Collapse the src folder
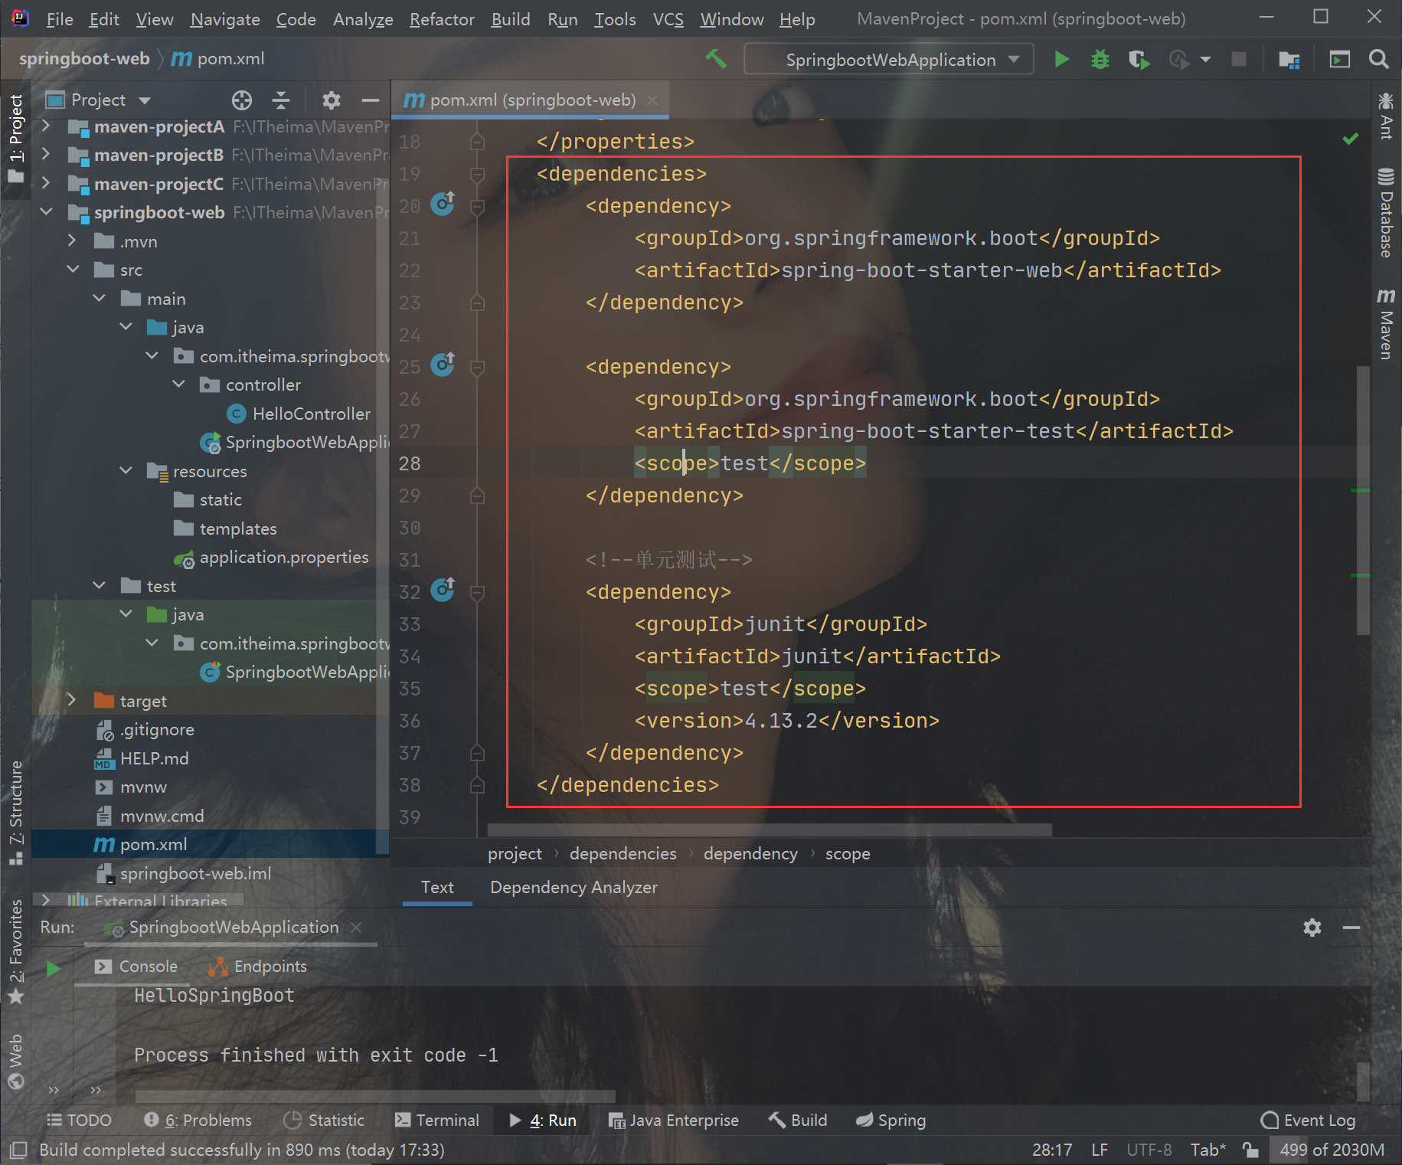Screen dimensions: 1402x1165 coord(73,269)
